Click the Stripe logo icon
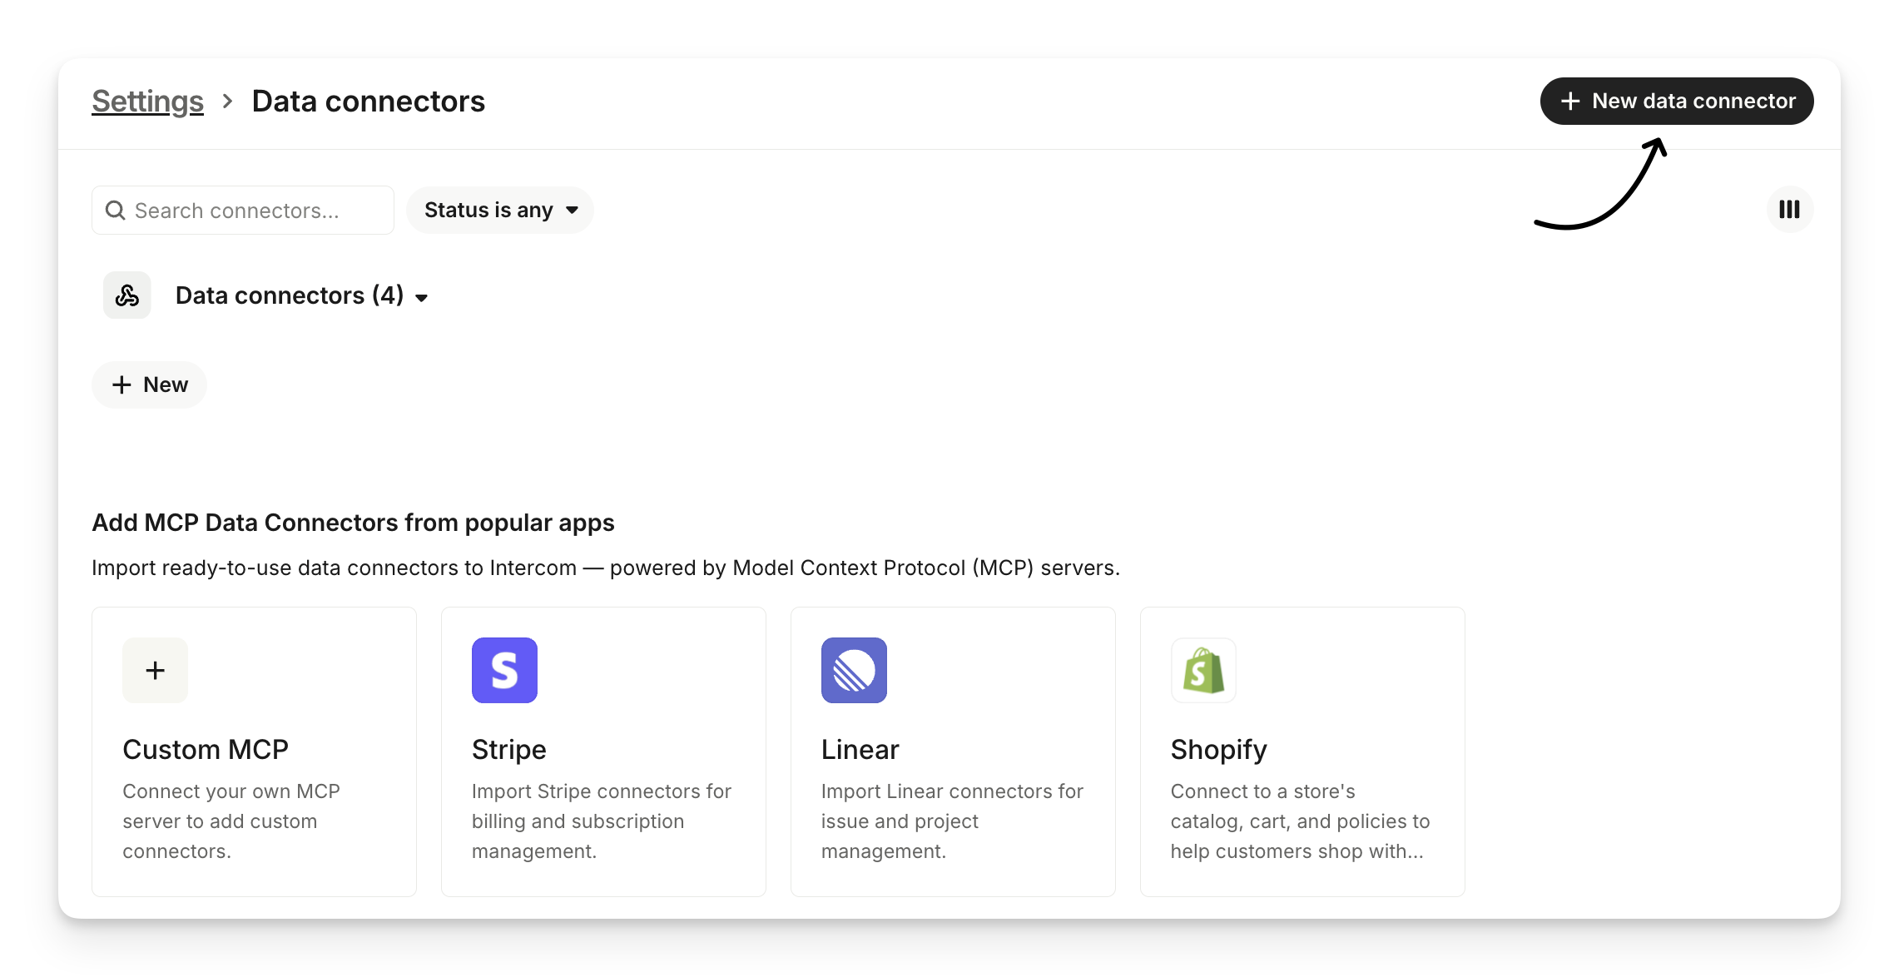 pyautogui.click(x=504, y=671)
